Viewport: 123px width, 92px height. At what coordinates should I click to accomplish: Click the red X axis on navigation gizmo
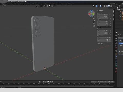[x=89, y=14]
